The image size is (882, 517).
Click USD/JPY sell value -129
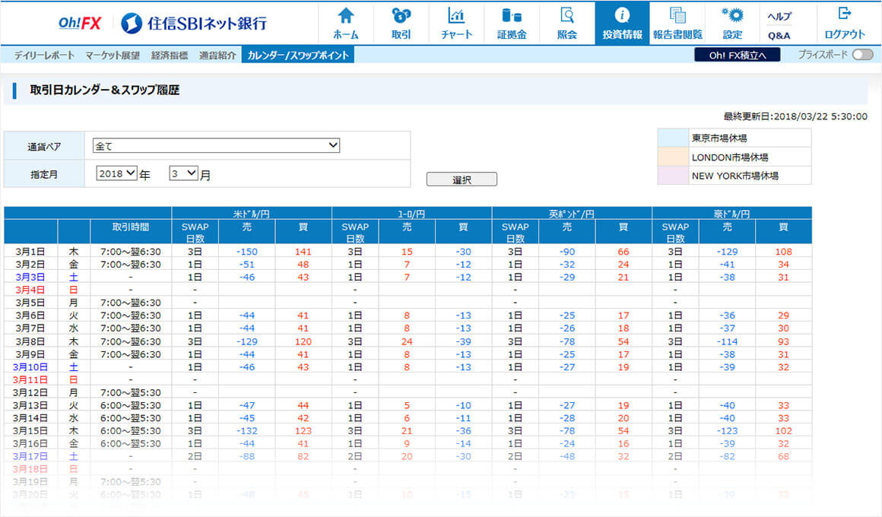[x=247, y=341]
